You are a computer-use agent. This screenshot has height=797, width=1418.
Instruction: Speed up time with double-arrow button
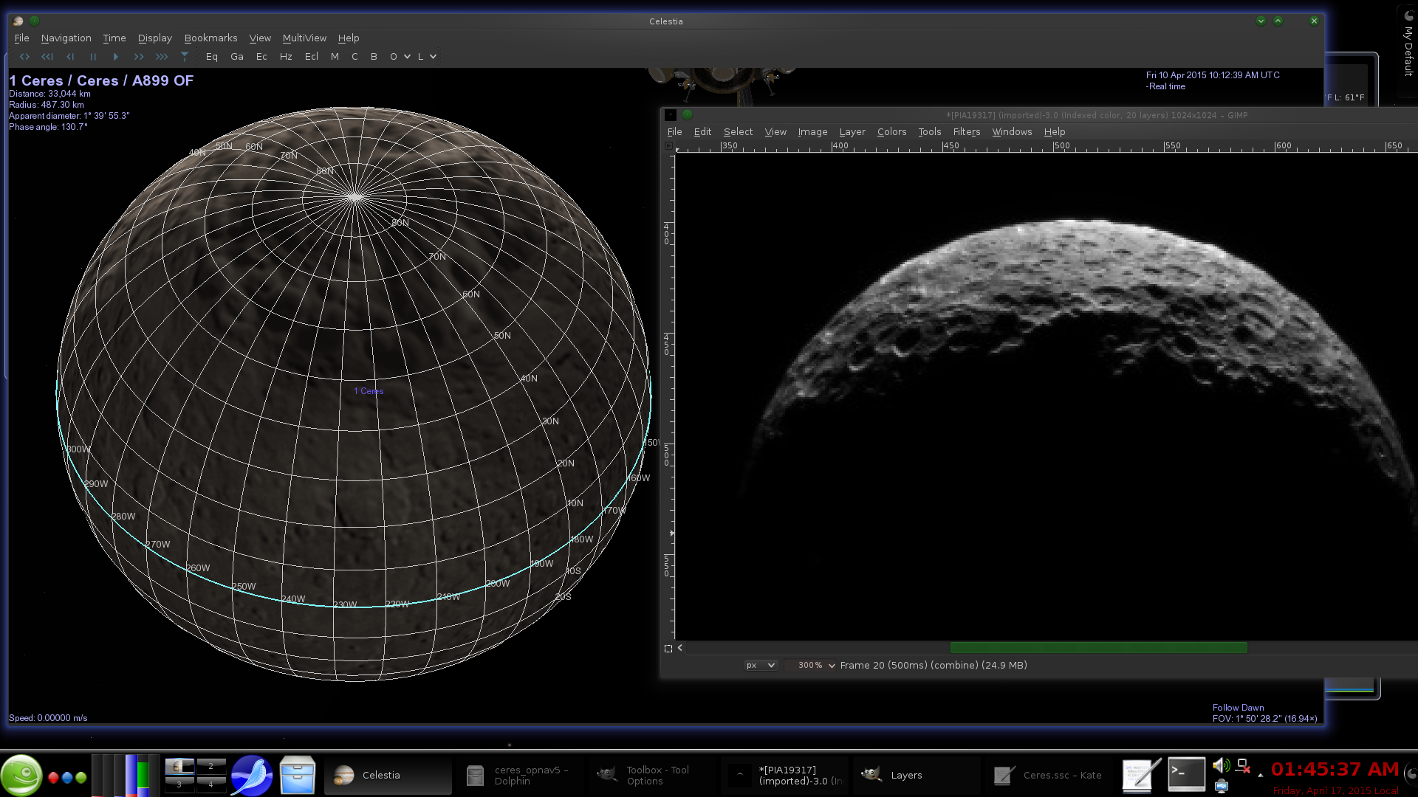pyautogui.click(x=139, y=57)
